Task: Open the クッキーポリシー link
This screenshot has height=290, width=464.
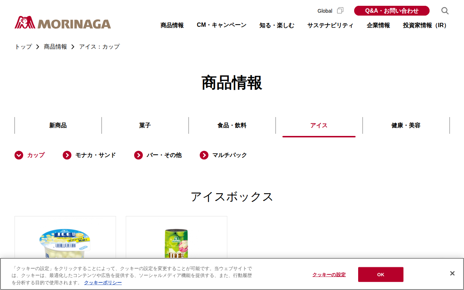Action: 103,283
